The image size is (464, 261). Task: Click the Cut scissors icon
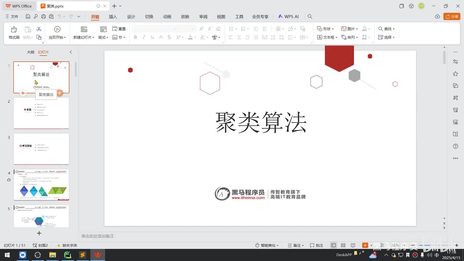[39, 29]
